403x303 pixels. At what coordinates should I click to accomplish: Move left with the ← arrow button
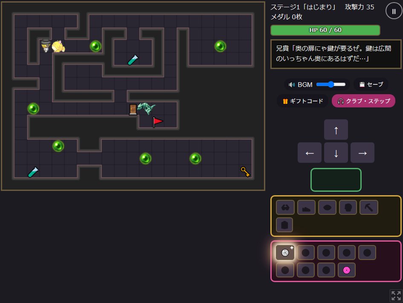pyautogui.click(x=310, y=153)
